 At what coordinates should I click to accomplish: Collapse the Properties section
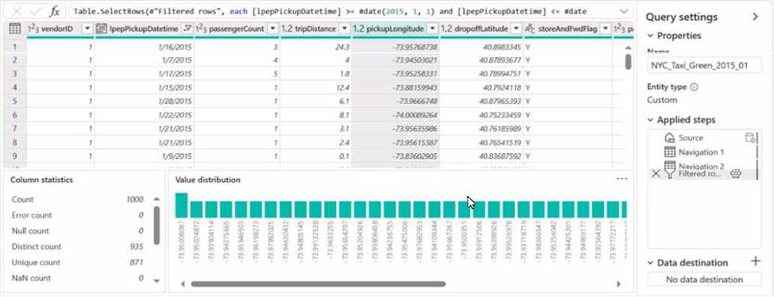pos(650,36)
